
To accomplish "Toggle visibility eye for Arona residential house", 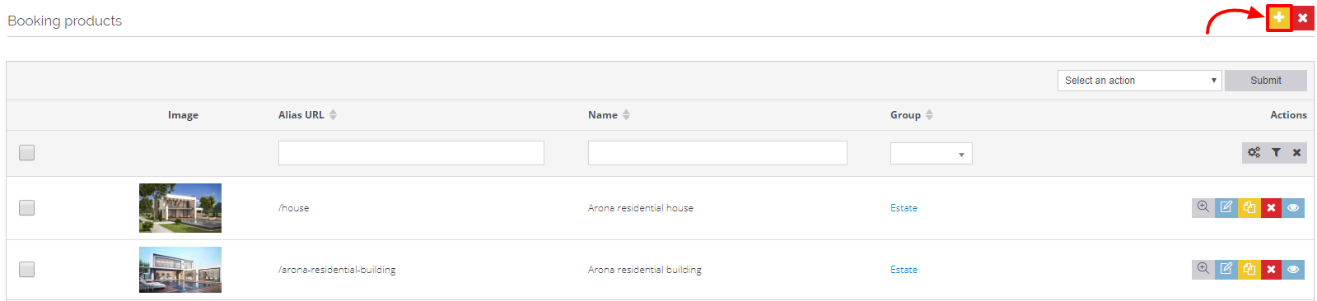I will pos(1293,207).
